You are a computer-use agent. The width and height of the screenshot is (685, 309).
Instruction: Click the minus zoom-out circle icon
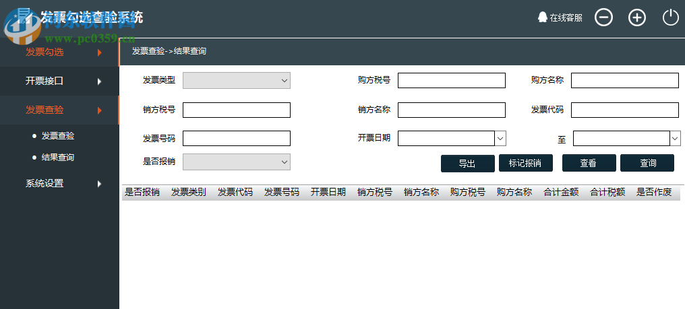point(603,18)
